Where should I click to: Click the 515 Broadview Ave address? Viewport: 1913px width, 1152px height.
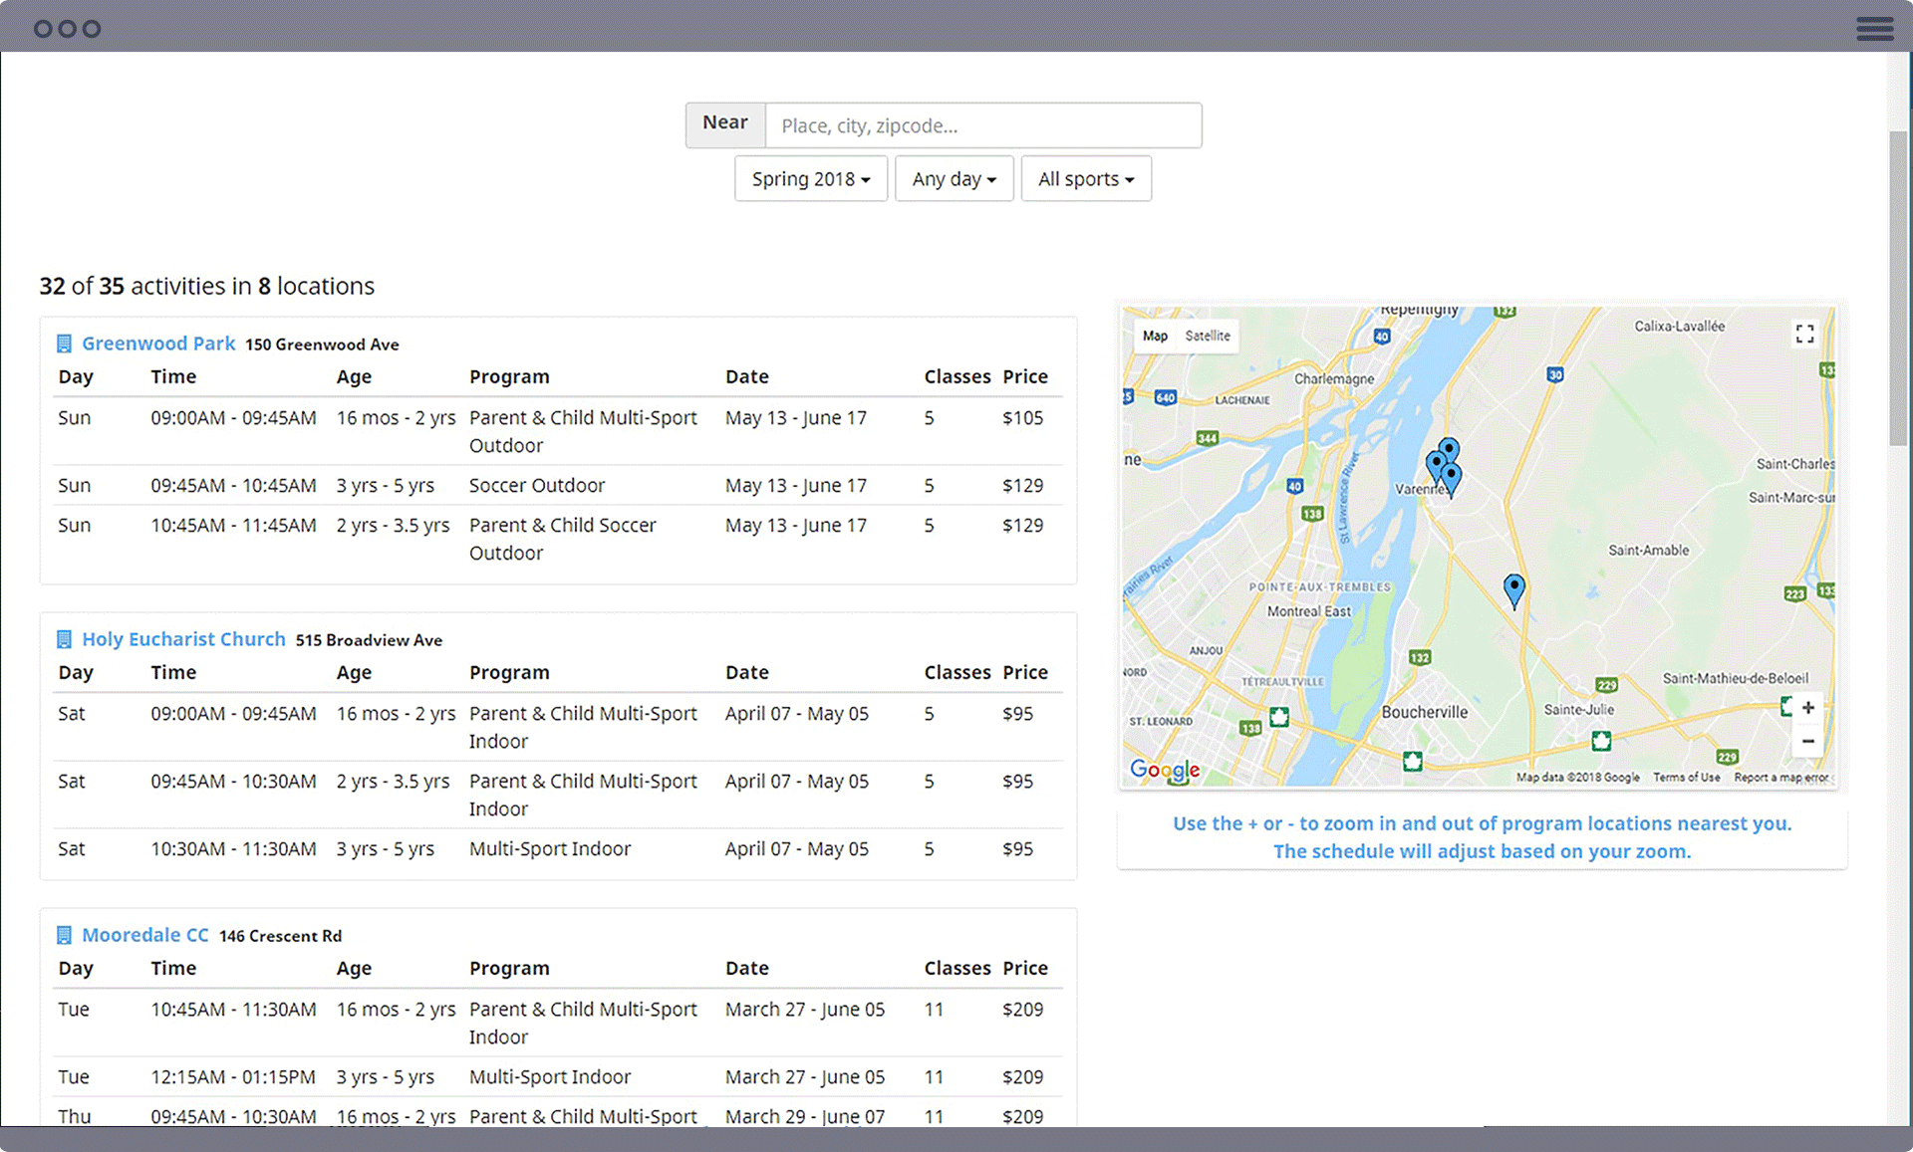coord(369,640)
